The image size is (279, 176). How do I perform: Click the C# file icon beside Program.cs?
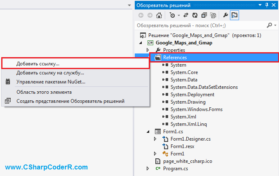click(x=158, y=168)
